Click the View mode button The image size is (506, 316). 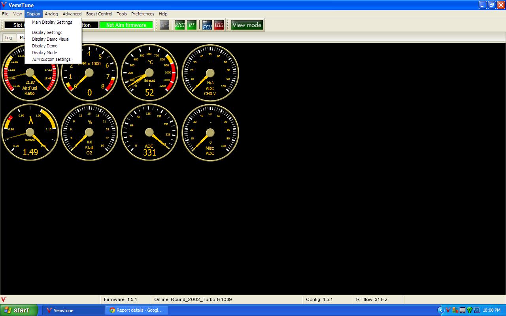247,25
